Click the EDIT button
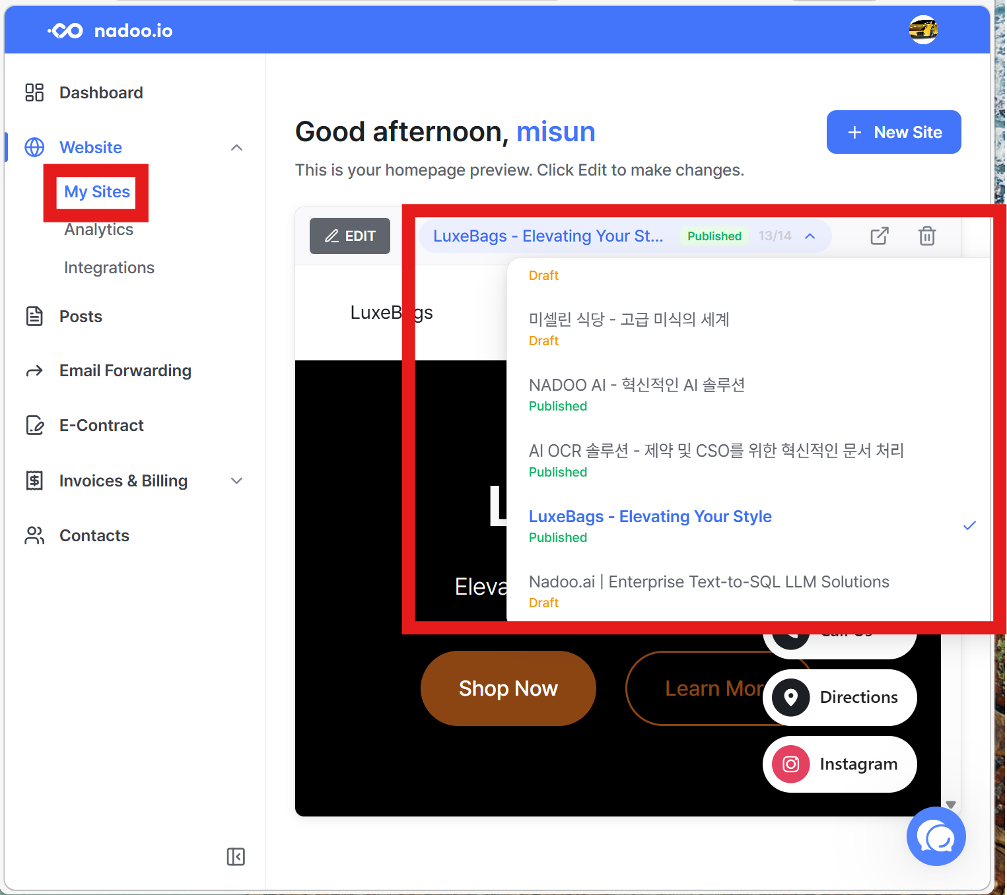 [x=350, y=236]
